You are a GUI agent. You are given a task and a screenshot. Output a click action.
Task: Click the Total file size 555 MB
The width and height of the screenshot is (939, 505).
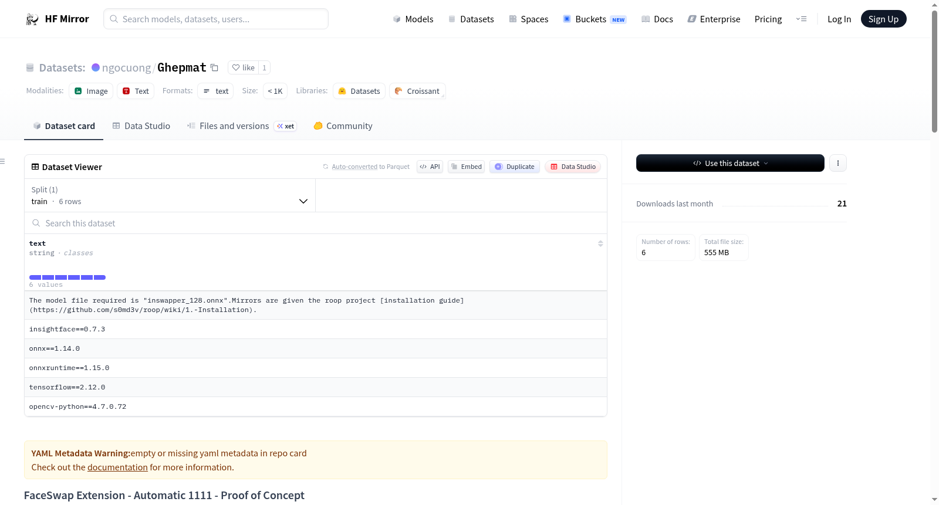point(724,248)
